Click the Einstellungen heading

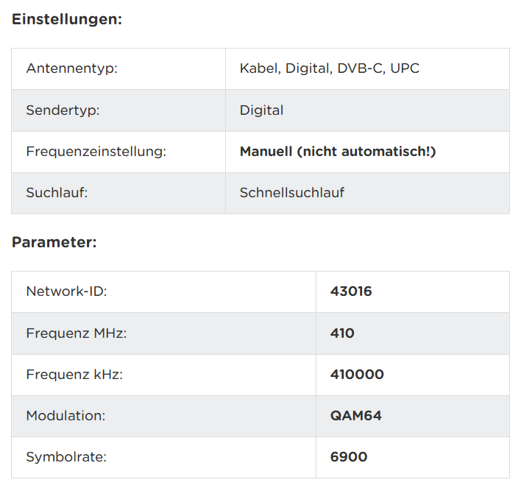pyautogui.click(x=67, y=20)
